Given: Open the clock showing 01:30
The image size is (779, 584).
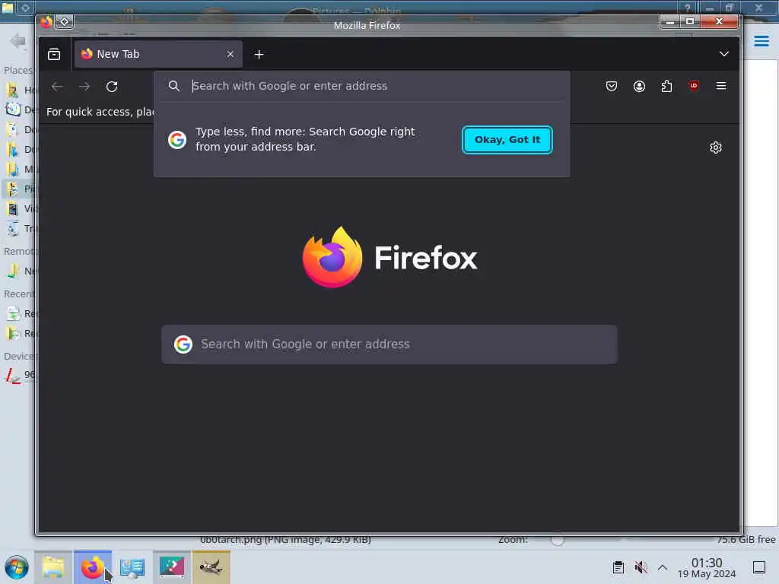Looking at the screenshot, I should pos(707,567).
